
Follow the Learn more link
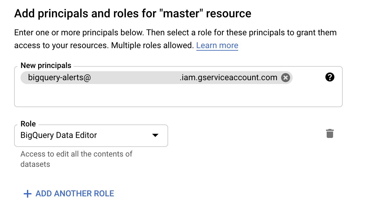(217, 46)
